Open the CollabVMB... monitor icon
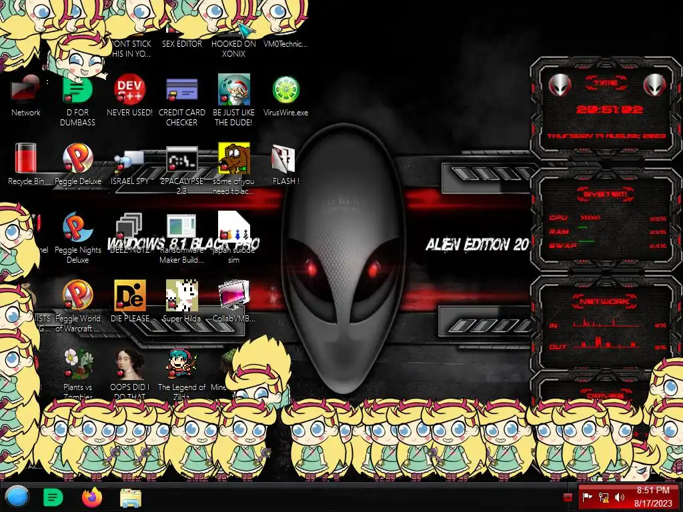This screenshot has height=512, width=683. click(x=233, y=296)
